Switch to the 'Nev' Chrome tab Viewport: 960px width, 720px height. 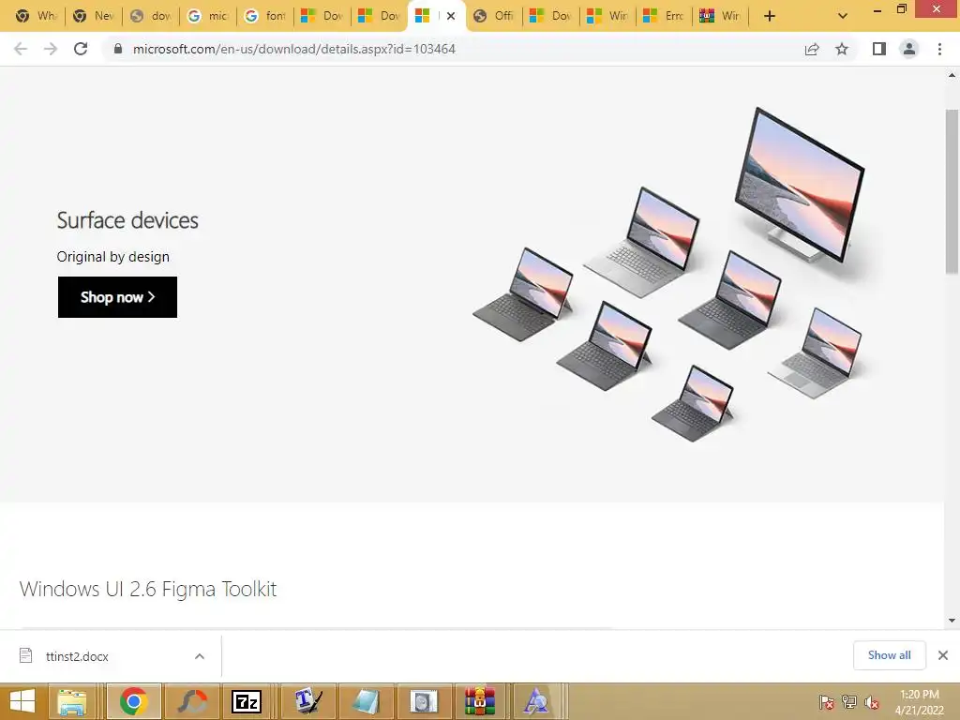[x=93, y=16]
